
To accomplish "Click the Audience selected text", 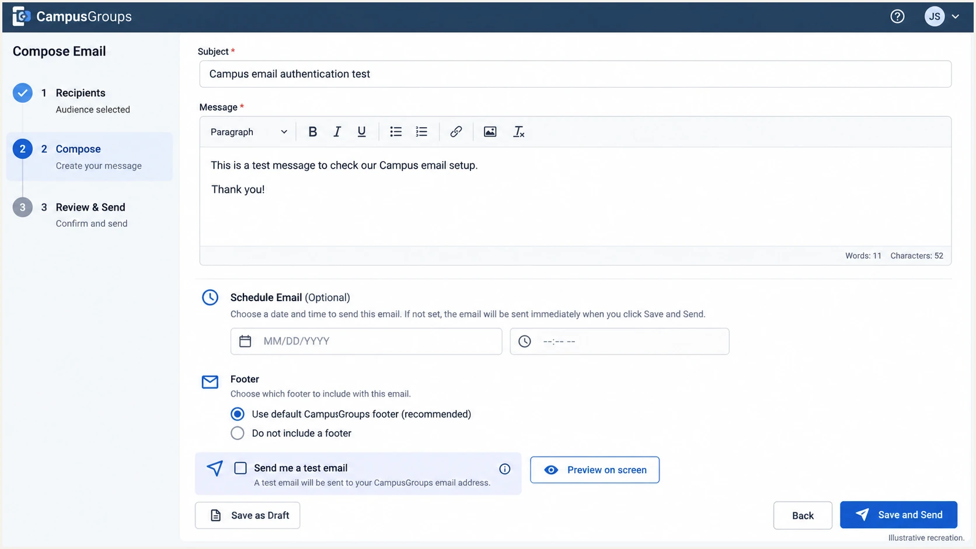I will tap(93, 110).
